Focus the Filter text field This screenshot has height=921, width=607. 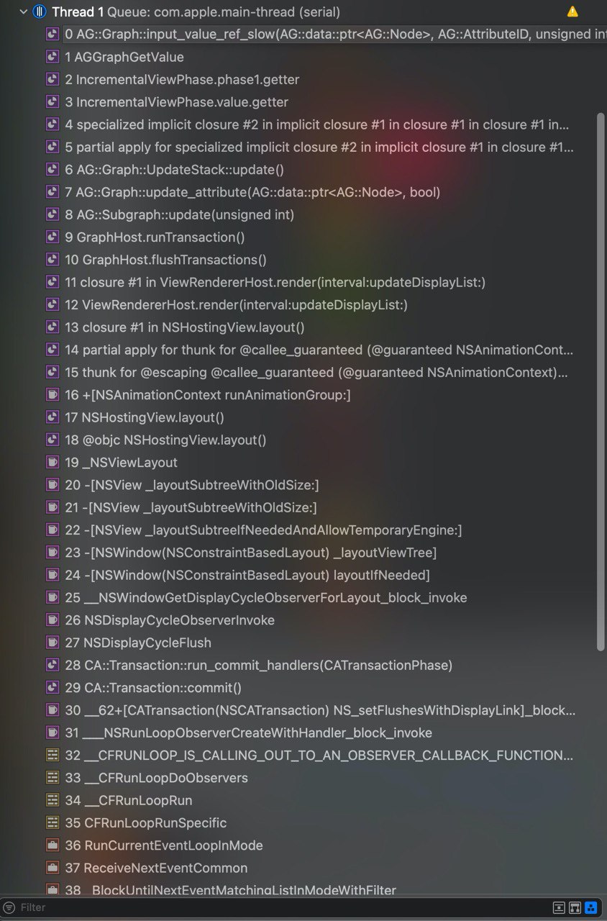pos(280,908)
